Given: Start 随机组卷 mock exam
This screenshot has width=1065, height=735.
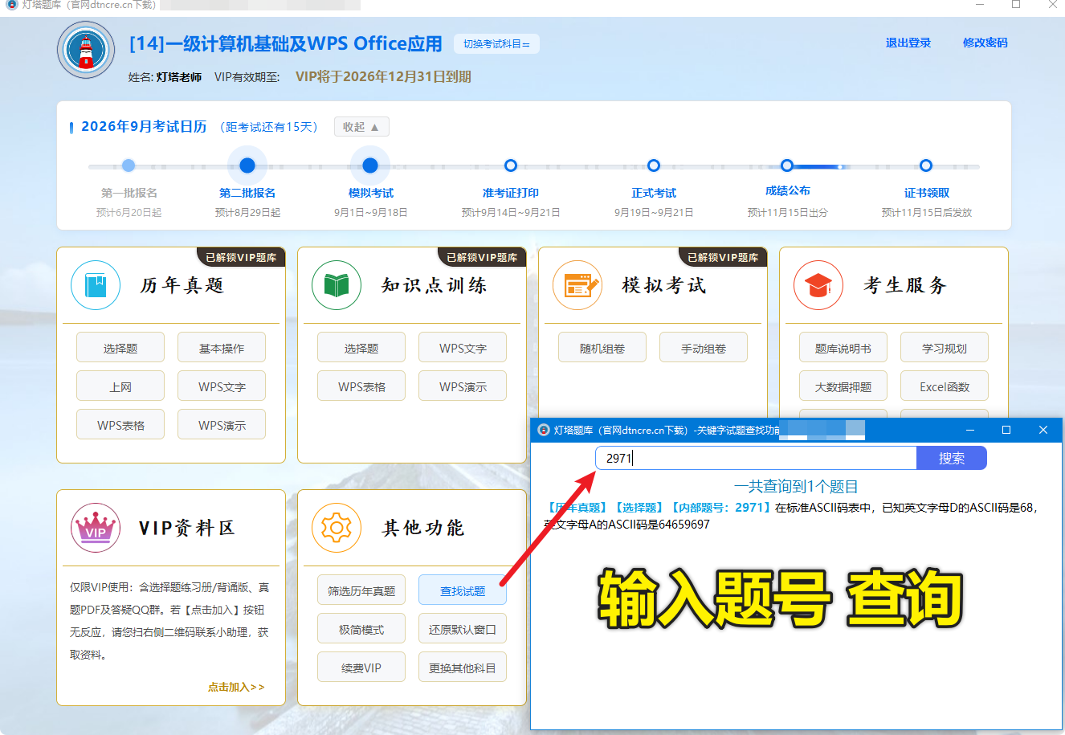Looking at the screenshot, I should coord(602,348).
